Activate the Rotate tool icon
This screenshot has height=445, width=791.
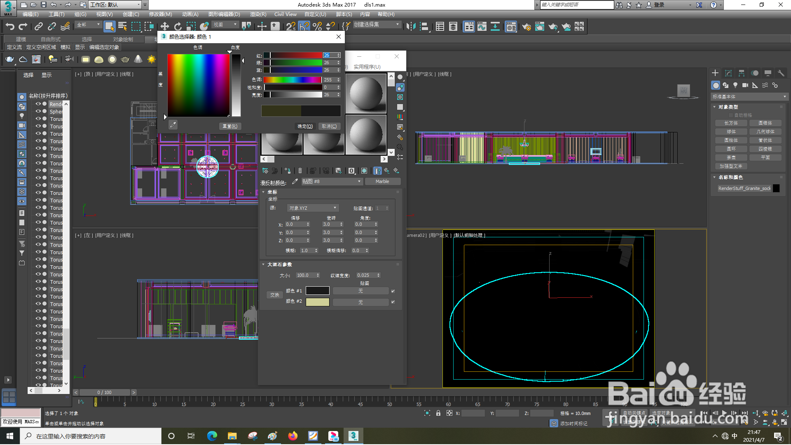[178, 27]
